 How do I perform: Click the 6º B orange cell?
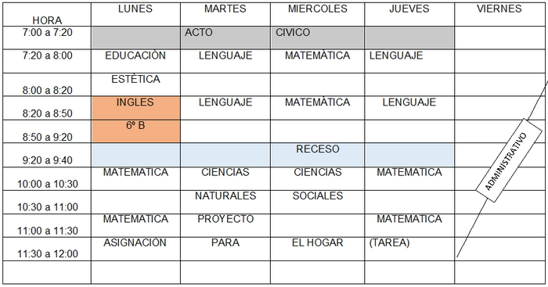pyautogui.click(x=136, y=131)
